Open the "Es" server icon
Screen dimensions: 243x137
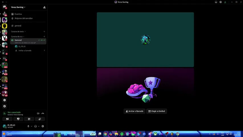coord(5,59)
